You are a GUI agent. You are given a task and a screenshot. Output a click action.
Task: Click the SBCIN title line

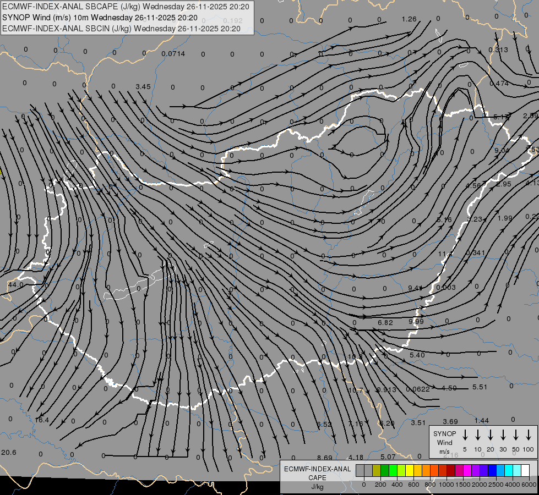pyautogui.click(x=121, y=29)
